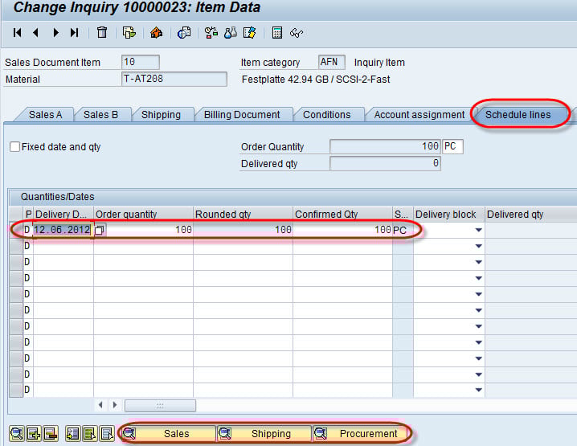Click the horizontal scrollbar under the table
The width and height of the screenshot is (577, 446).
(x=160, y=405)
